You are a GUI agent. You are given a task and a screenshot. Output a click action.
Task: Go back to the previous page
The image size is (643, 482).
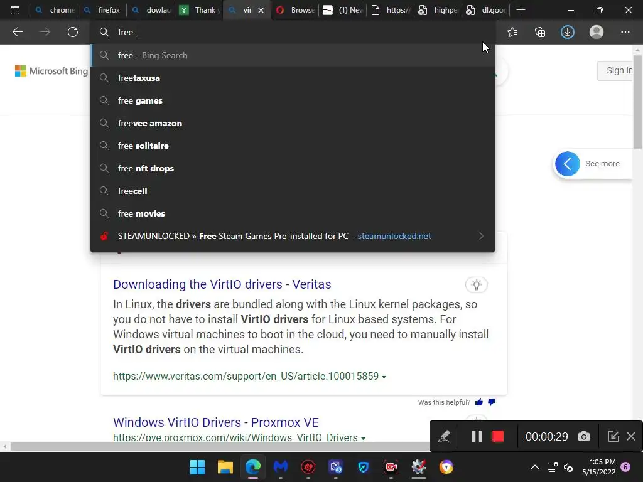click(17, 32)
